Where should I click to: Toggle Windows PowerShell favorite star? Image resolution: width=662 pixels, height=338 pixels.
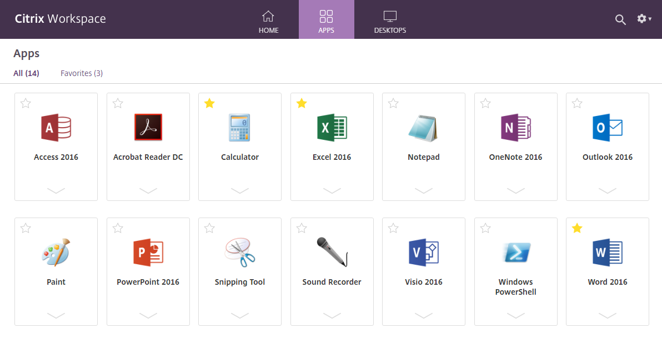pos(485,228)
